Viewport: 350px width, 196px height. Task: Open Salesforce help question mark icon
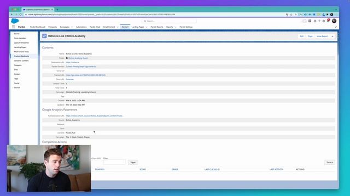click(319, 21)
